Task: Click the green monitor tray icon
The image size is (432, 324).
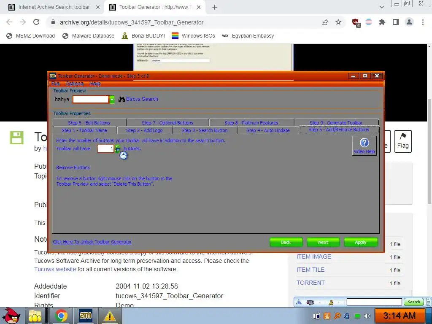Action: coord(357,316)
